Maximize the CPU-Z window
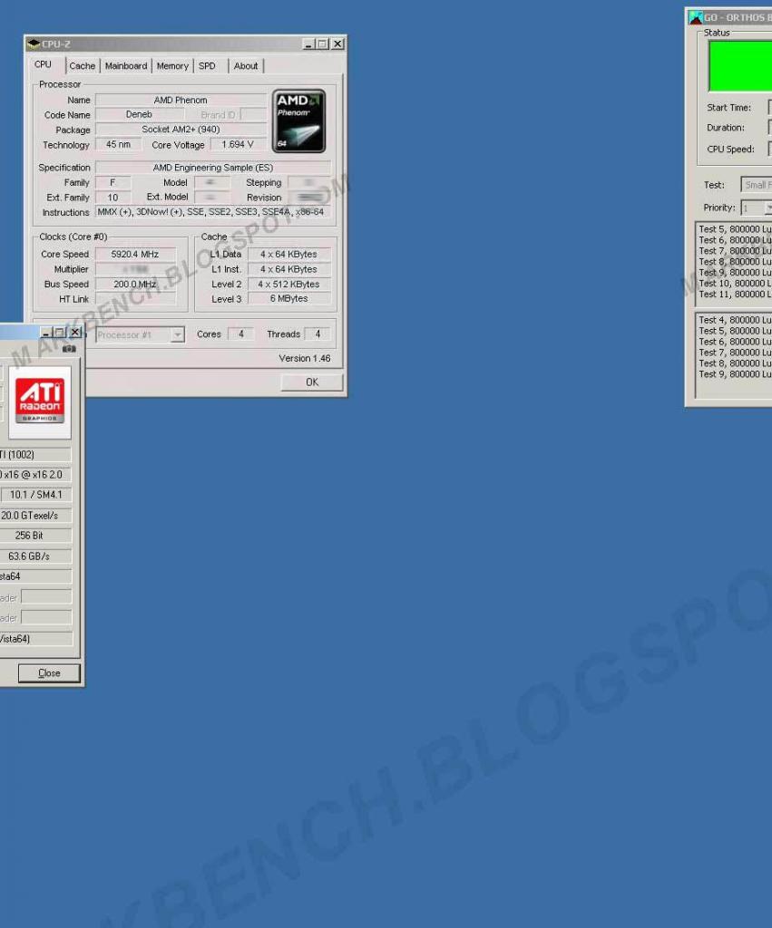772x928 pixels. (323, 43)
